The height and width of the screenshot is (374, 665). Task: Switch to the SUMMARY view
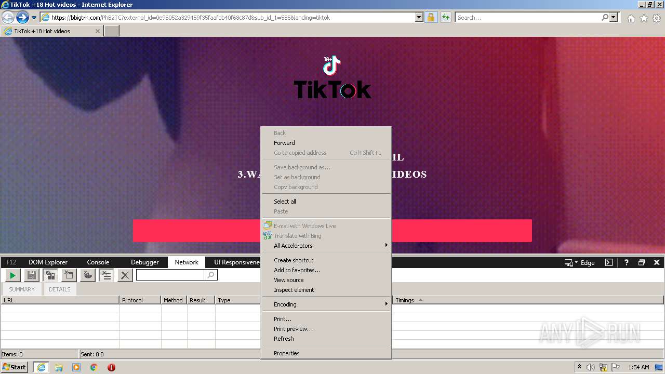22,289
